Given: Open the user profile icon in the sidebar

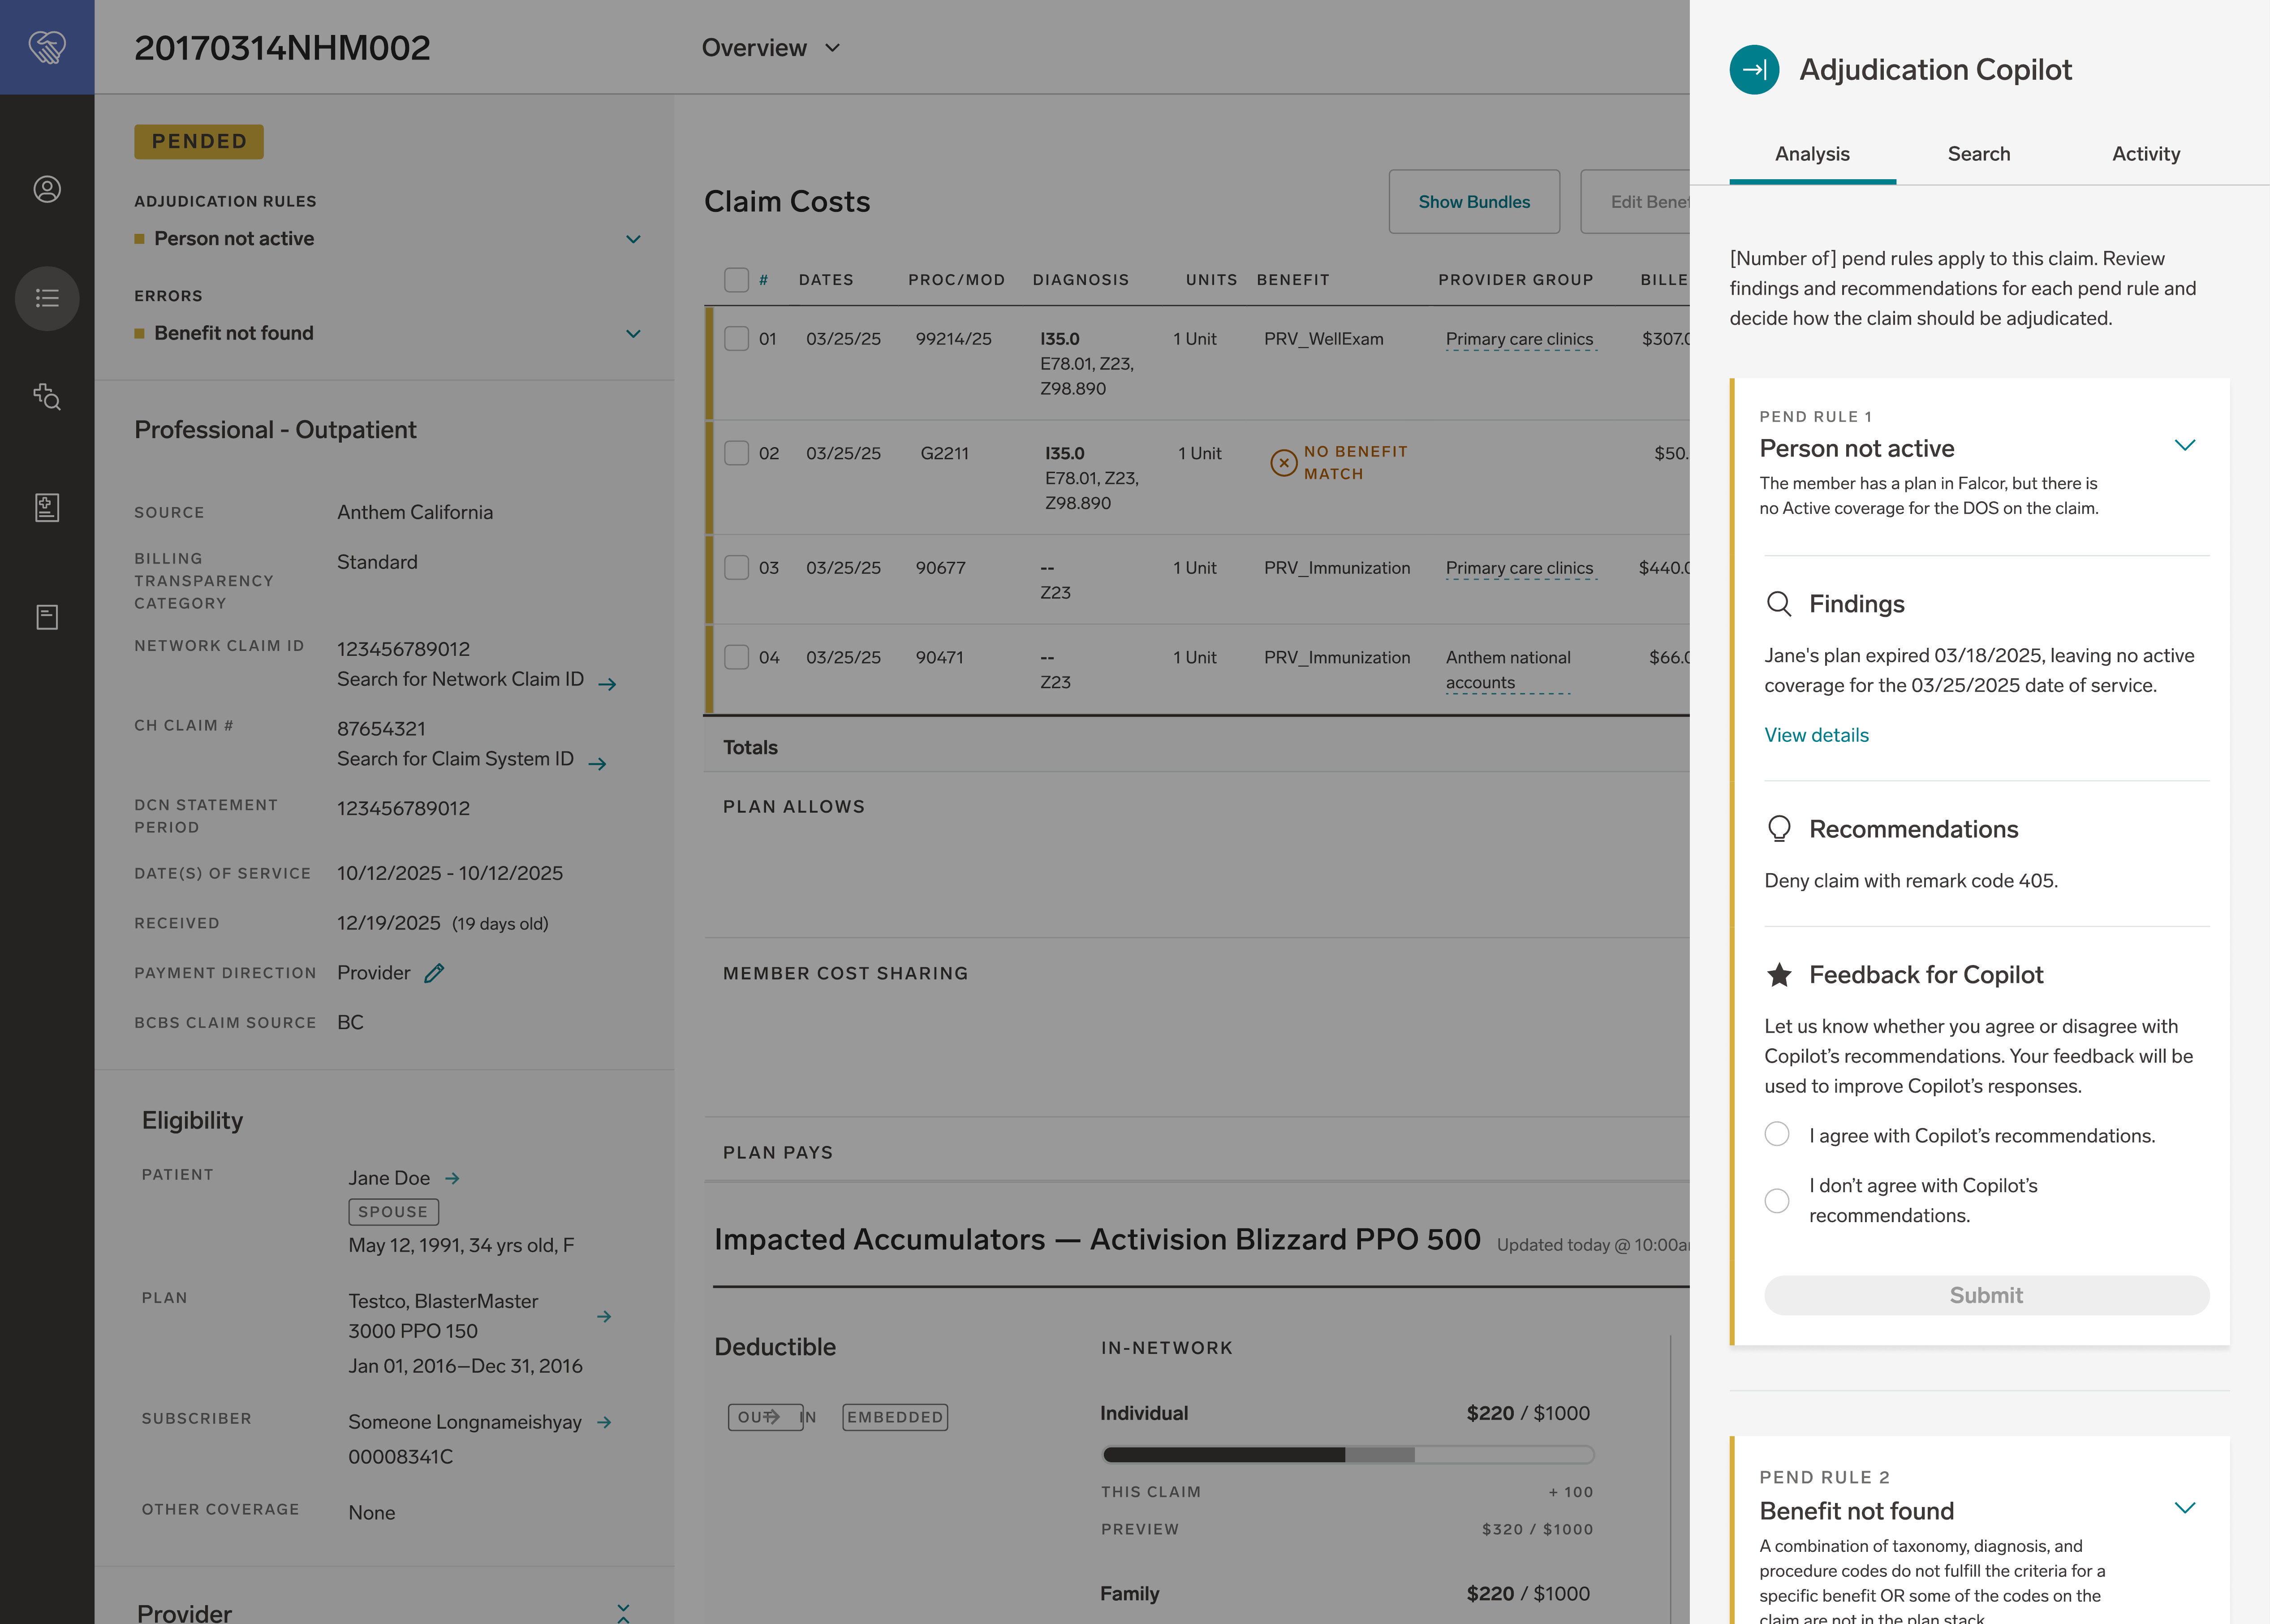Looking at the screenshot, I should pyautogui.click(x=47, y=189).
